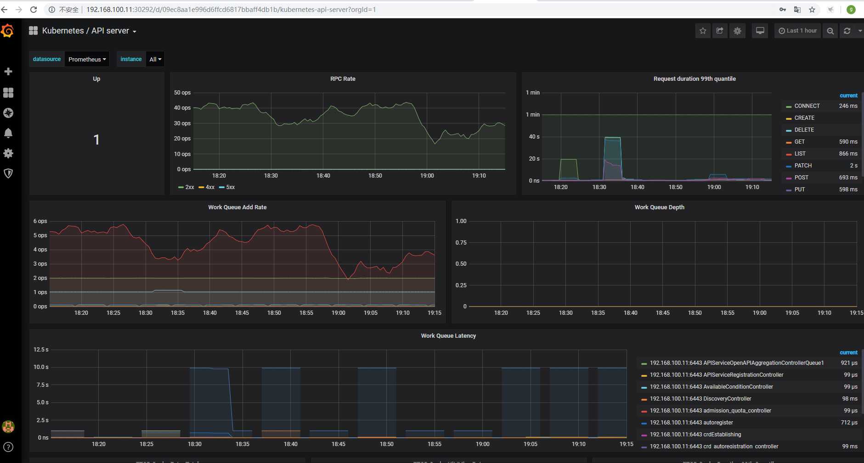Open the instance All dropdown

tap(155, 59)
